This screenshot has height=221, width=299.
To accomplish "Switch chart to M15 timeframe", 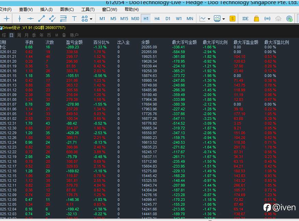I will coord(124,19).
